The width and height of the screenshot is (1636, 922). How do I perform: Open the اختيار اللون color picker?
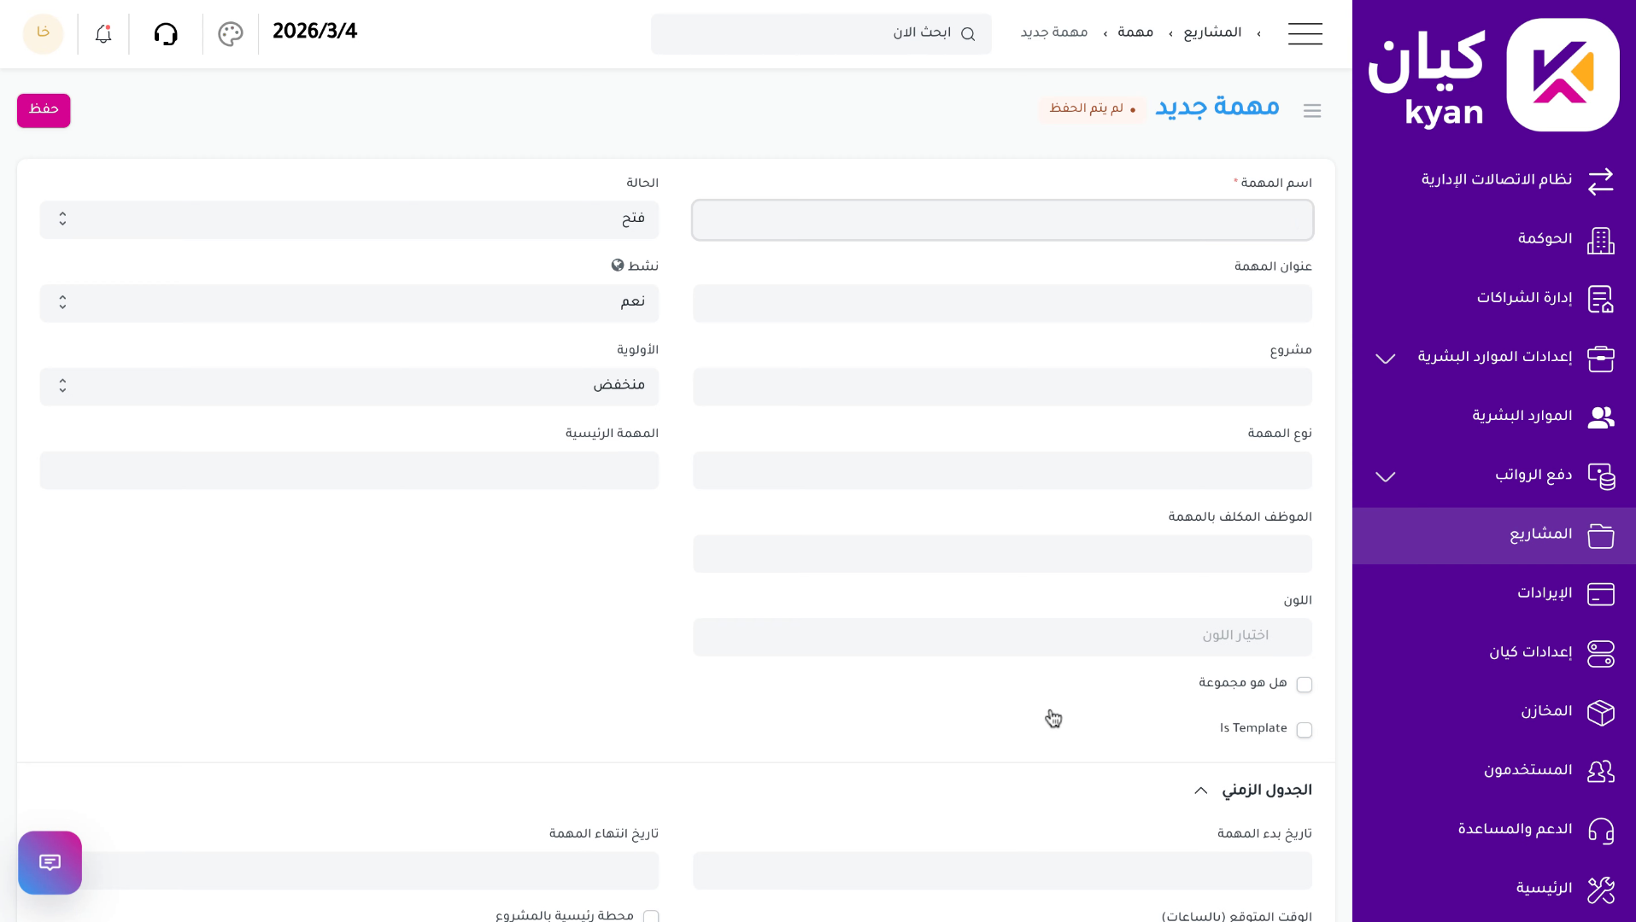pos(1001,636)
